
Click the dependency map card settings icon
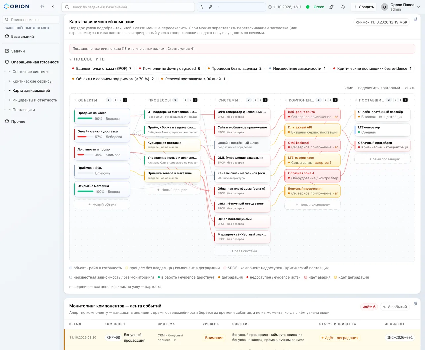pyautogui.click(x=415, y=19)
